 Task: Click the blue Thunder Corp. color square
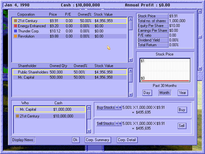[16, 31]
